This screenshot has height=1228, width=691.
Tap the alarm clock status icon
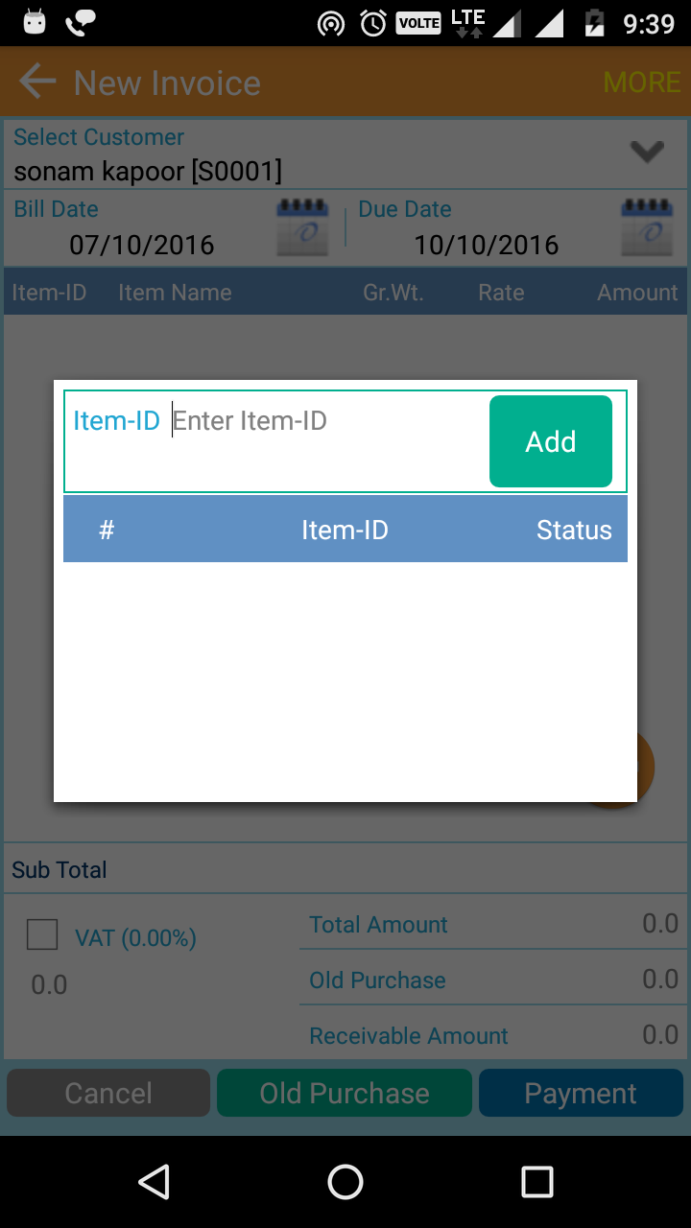[x=373, y=23]
